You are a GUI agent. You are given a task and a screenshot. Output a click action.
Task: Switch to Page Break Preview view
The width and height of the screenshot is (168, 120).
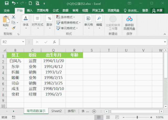click(117, 117)
